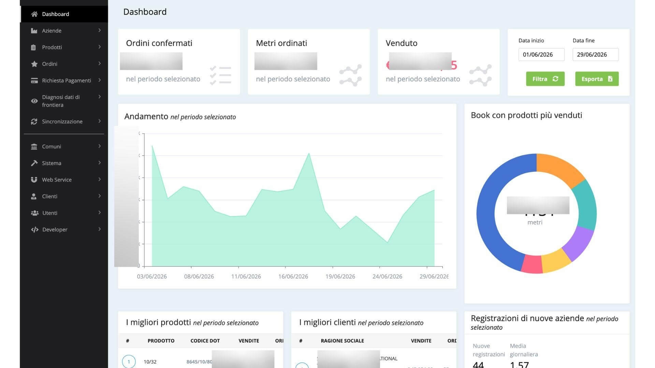Click the Diagnosi dati eye icon

34,101
